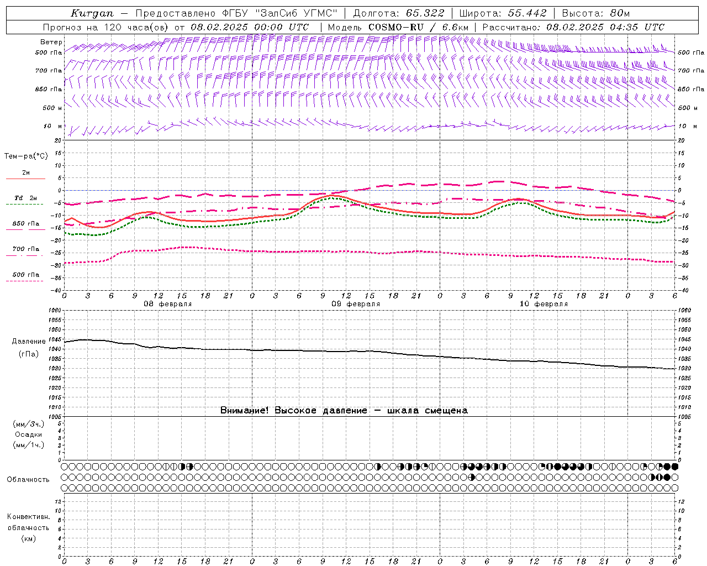Click the Прогноз на 120 часа(ов) text

click(106, 27)
